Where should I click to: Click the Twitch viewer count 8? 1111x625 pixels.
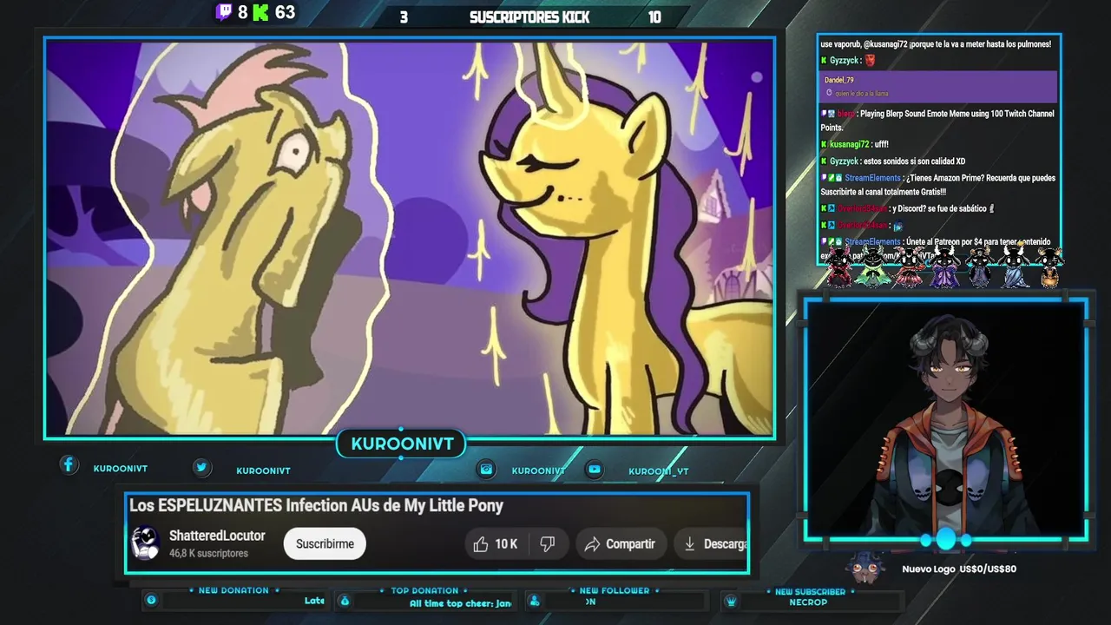[x=242, y=12]
